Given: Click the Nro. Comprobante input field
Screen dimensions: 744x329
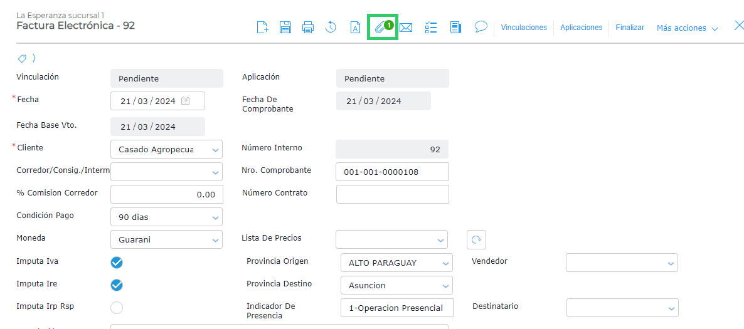Looking at the screenshot, I should pos(392,172).
